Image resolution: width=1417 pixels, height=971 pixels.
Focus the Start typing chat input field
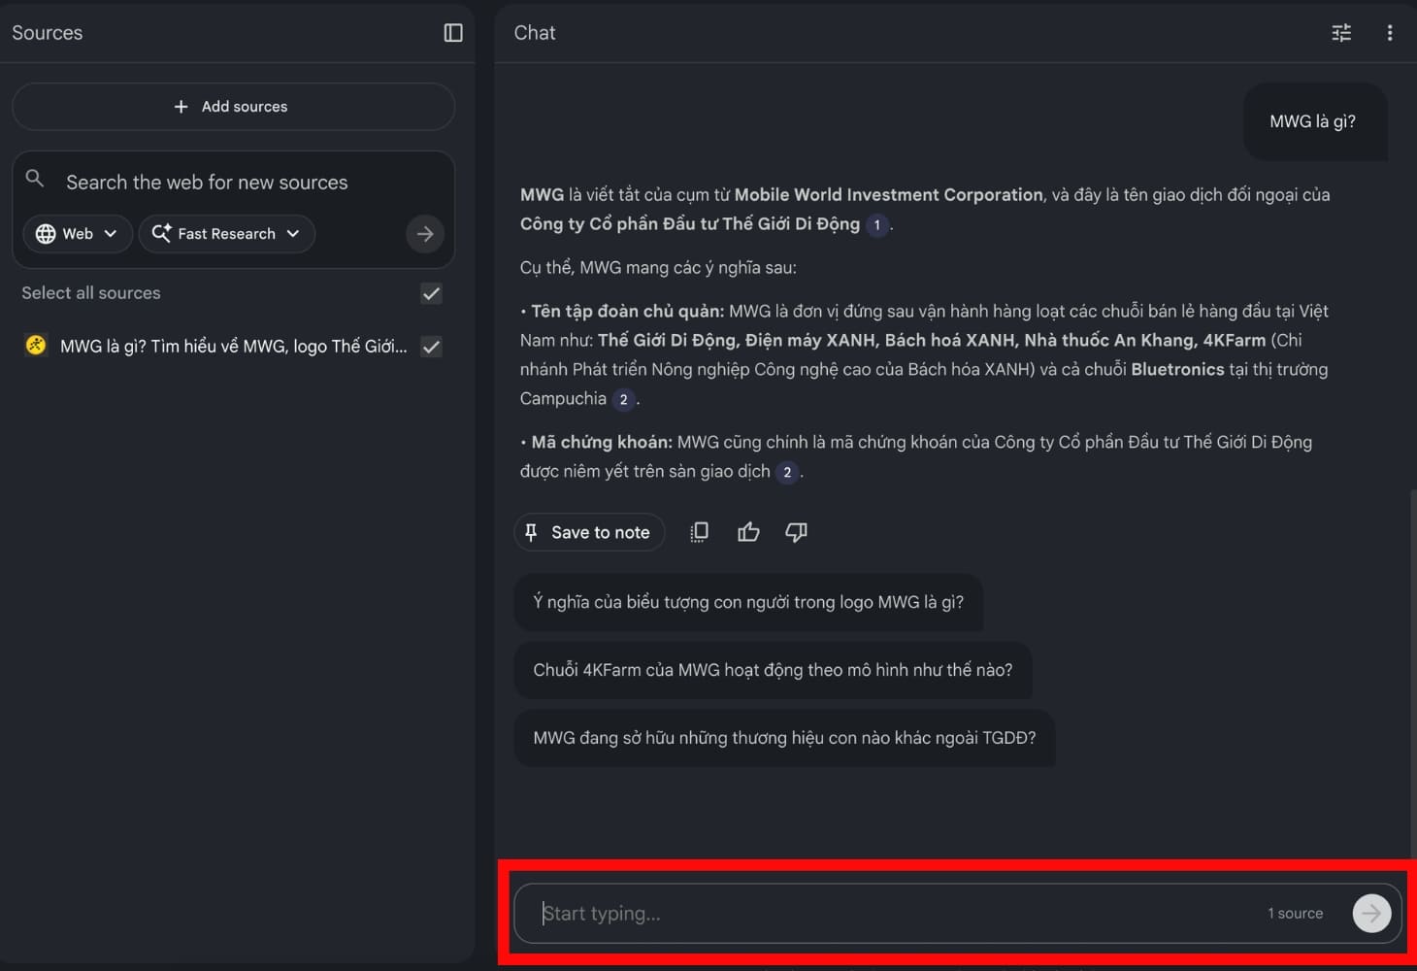[893, 913]
